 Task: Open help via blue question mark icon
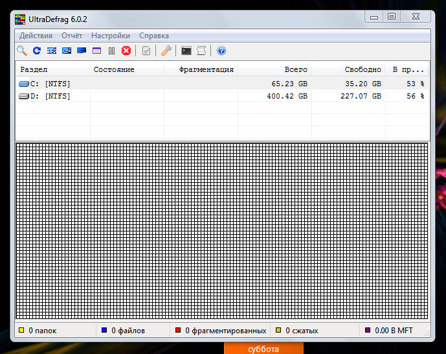pos(221,51)
